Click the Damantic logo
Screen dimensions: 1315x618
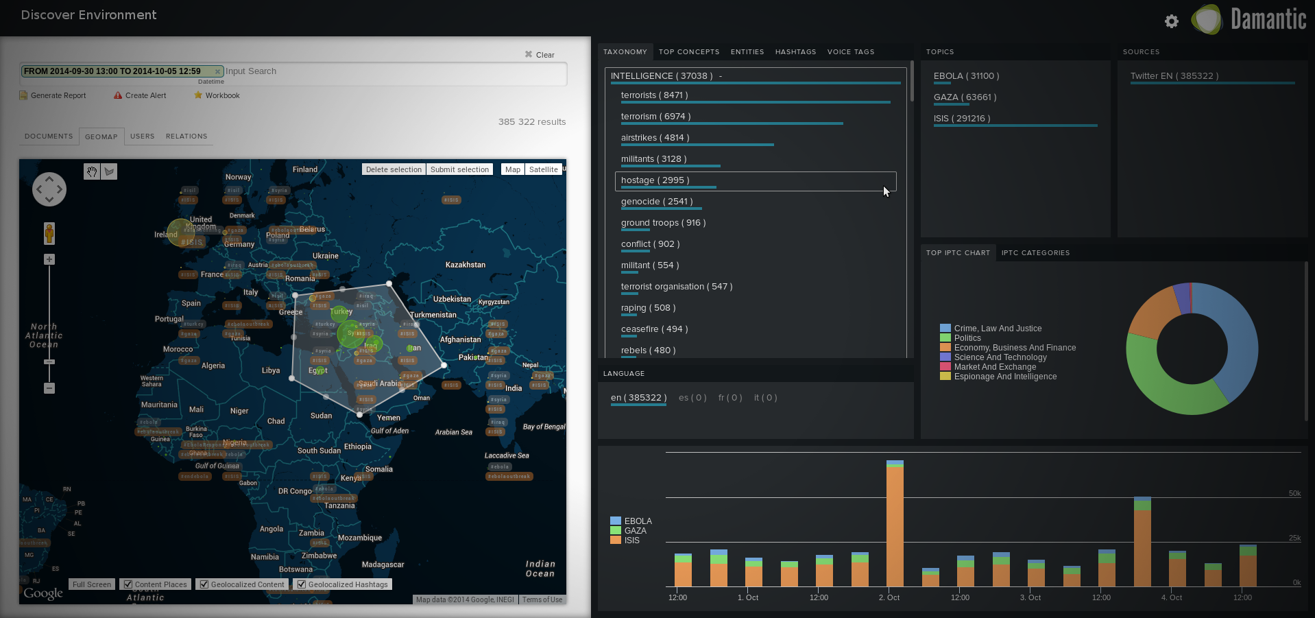pyautogui.click(x=1248, y=19)
